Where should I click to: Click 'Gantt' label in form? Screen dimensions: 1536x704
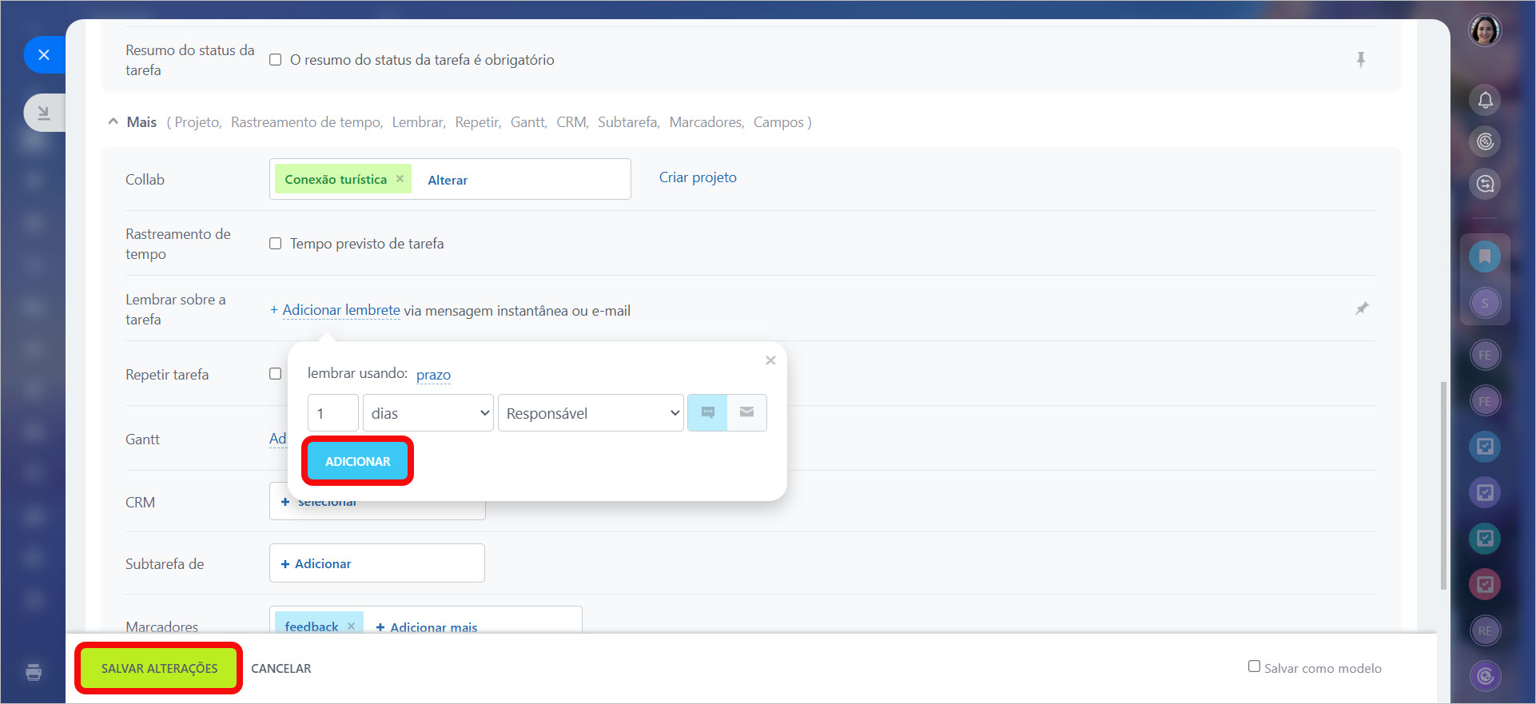click(142, 440)
